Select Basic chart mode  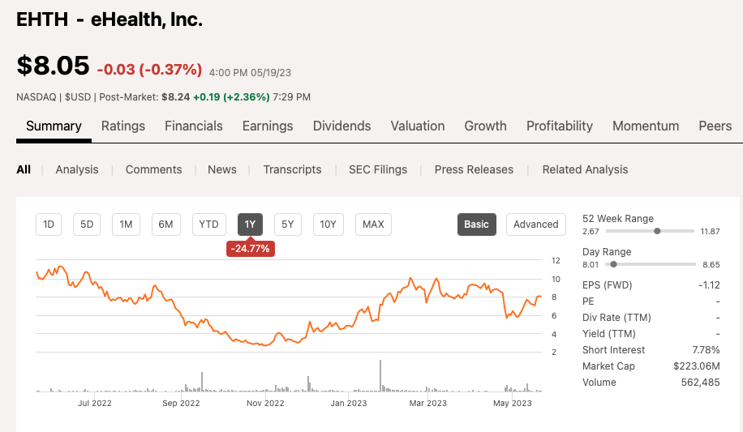coord(476,225)
